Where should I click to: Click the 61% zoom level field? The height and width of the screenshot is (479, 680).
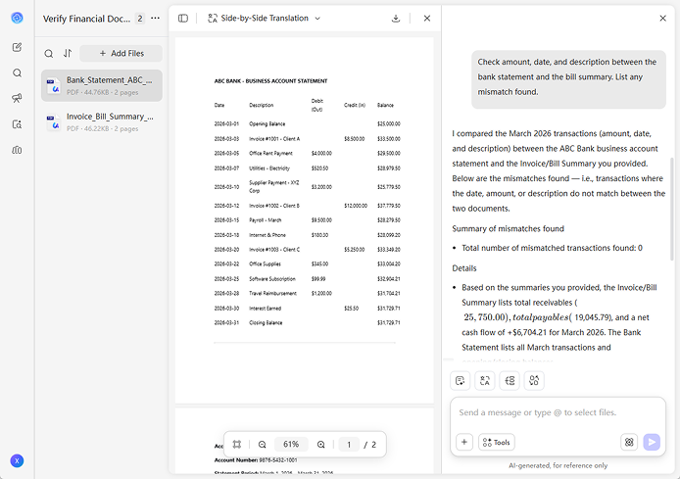coord(291,445)
